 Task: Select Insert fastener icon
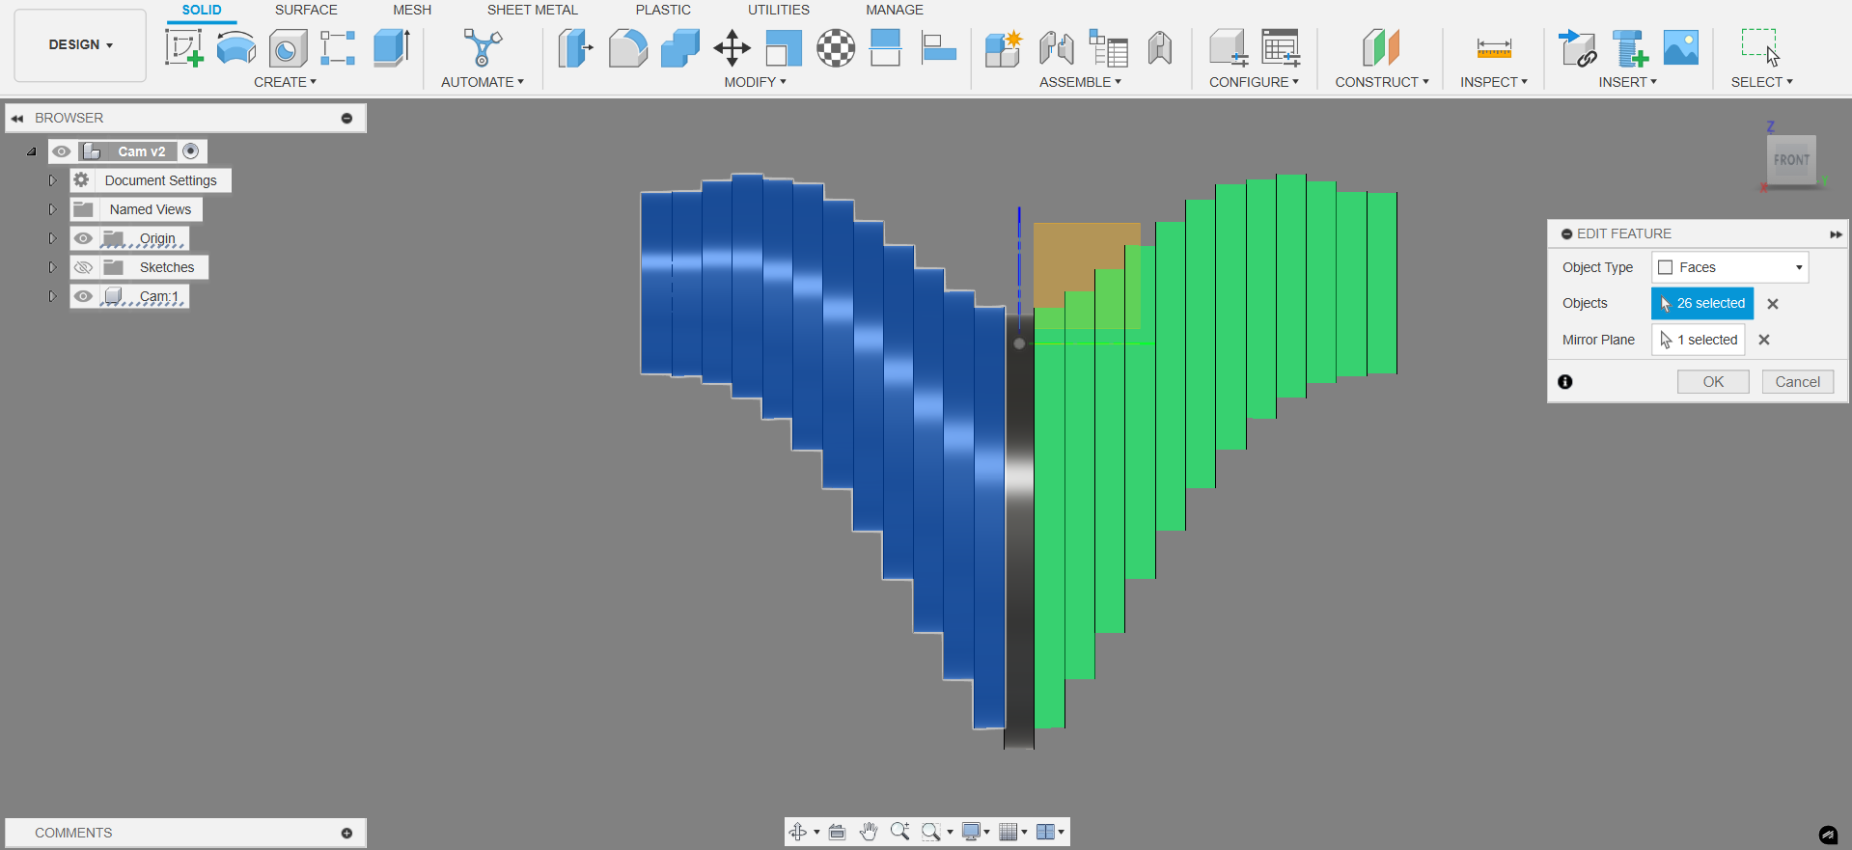[1629, 47]
